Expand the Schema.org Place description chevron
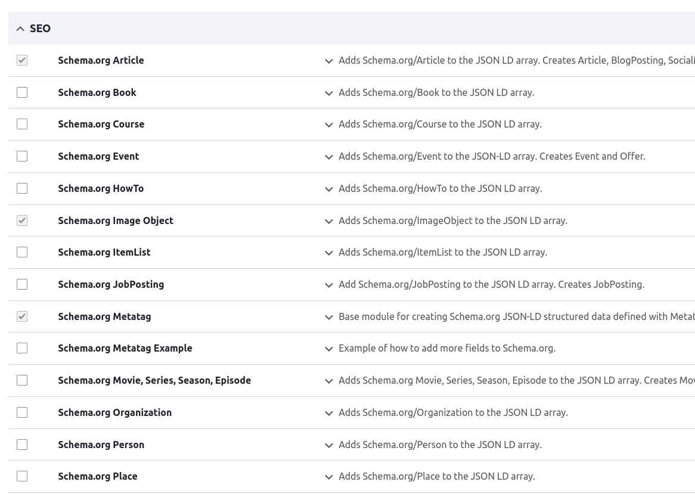 pyautogui.click(x=328, y=477)
